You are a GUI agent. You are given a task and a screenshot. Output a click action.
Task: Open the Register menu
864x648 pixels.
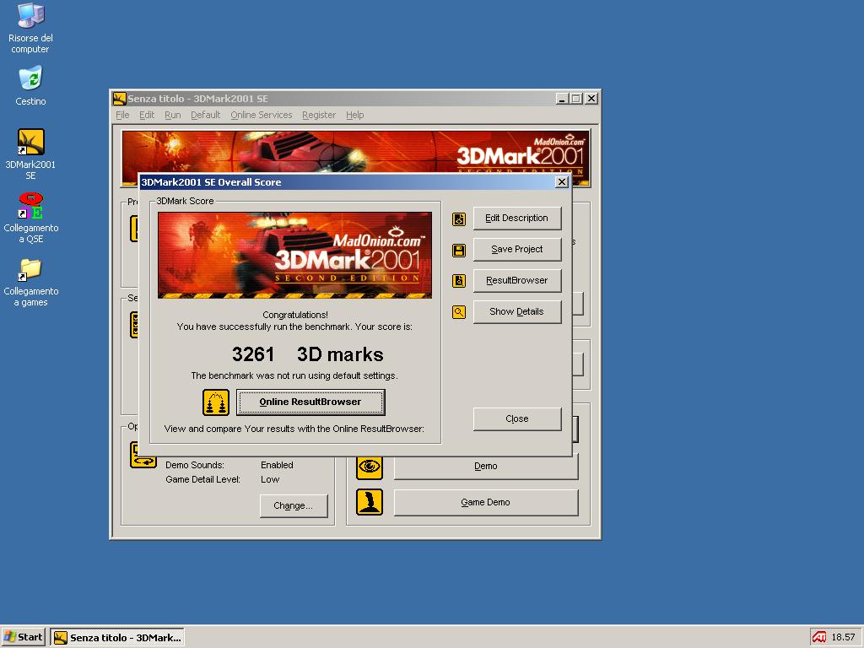pyautogui.click(x=318, y=115)
